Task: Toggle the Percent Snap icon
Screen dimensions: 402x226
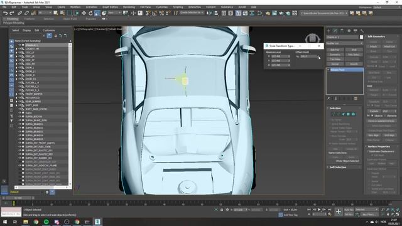Action: tap(161, 13)
